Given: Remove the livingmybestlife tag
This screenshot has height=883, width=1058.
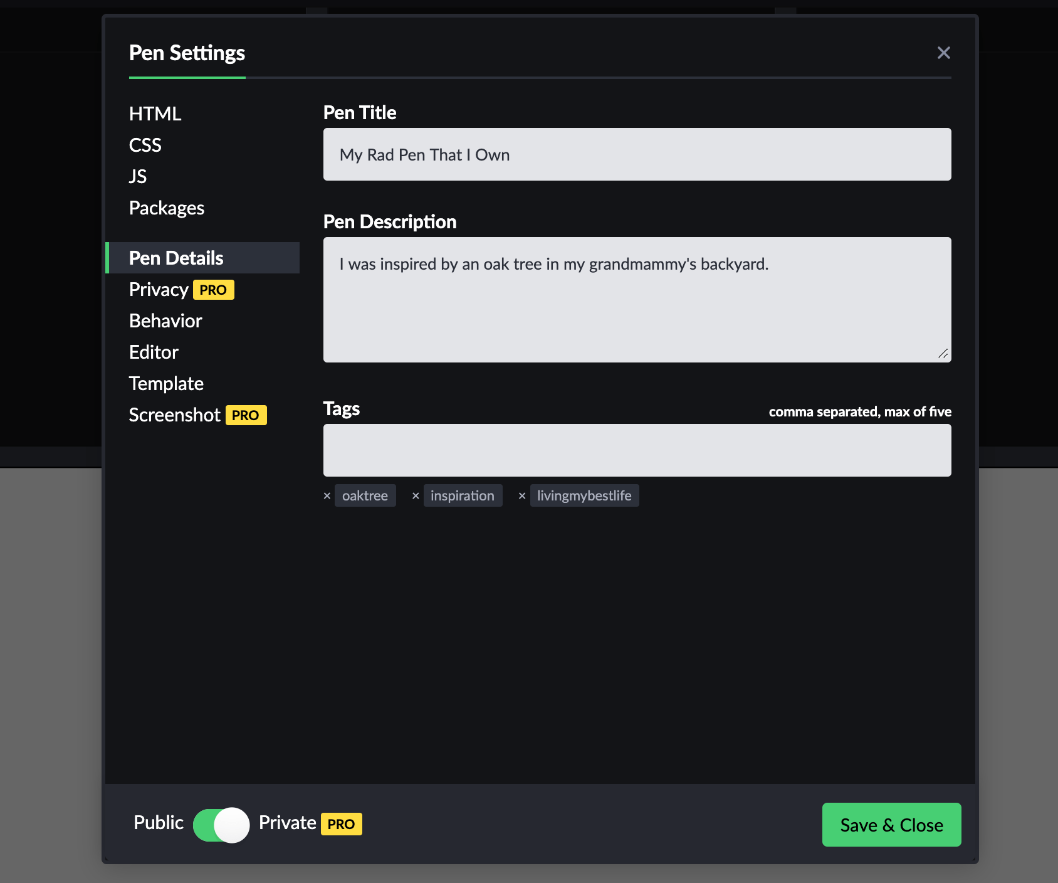Looking at the screenshot, I should point(523,495).
